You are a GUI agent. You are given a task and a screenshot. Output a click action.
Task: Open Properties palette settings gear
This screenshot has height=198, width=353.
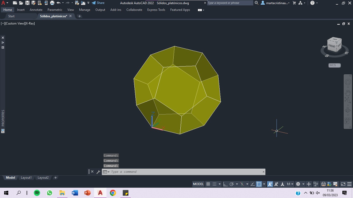3,47
